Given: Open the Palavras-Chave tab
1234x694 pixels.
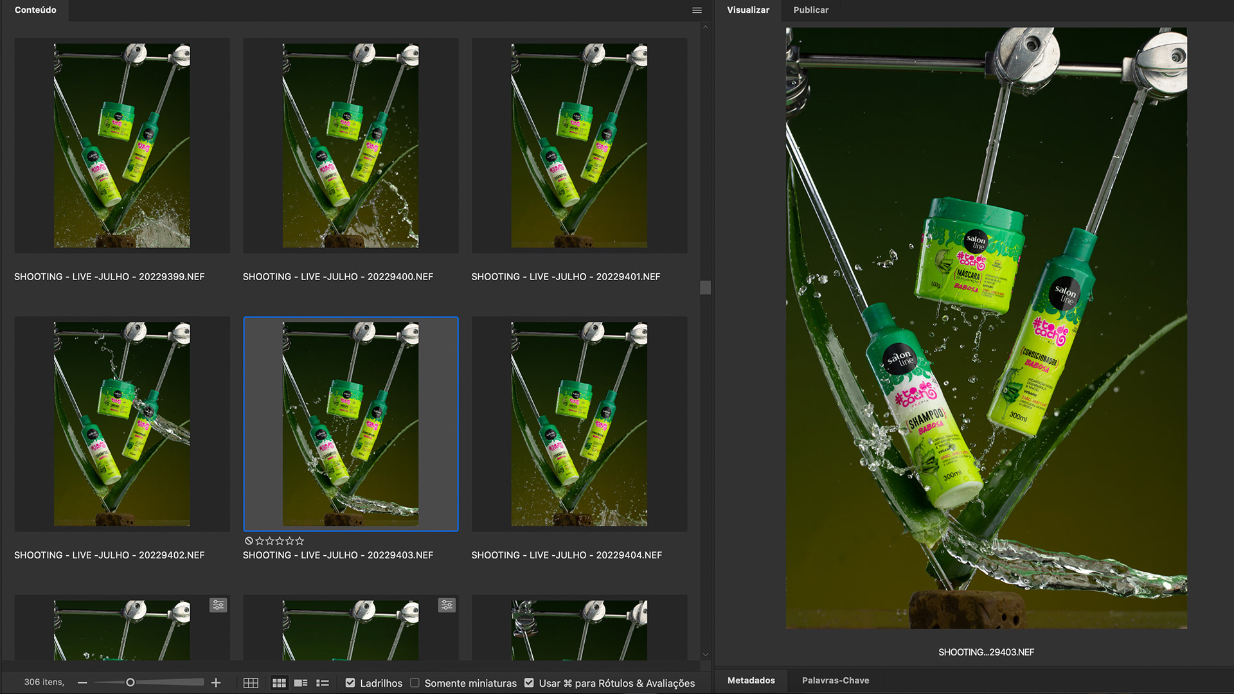Looking at the screenshot, I should (835, 681).
